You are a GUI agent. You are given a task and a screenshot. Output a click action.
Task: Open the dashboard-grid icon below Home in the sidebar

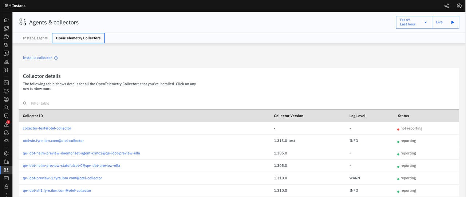[x=6, y=28]
